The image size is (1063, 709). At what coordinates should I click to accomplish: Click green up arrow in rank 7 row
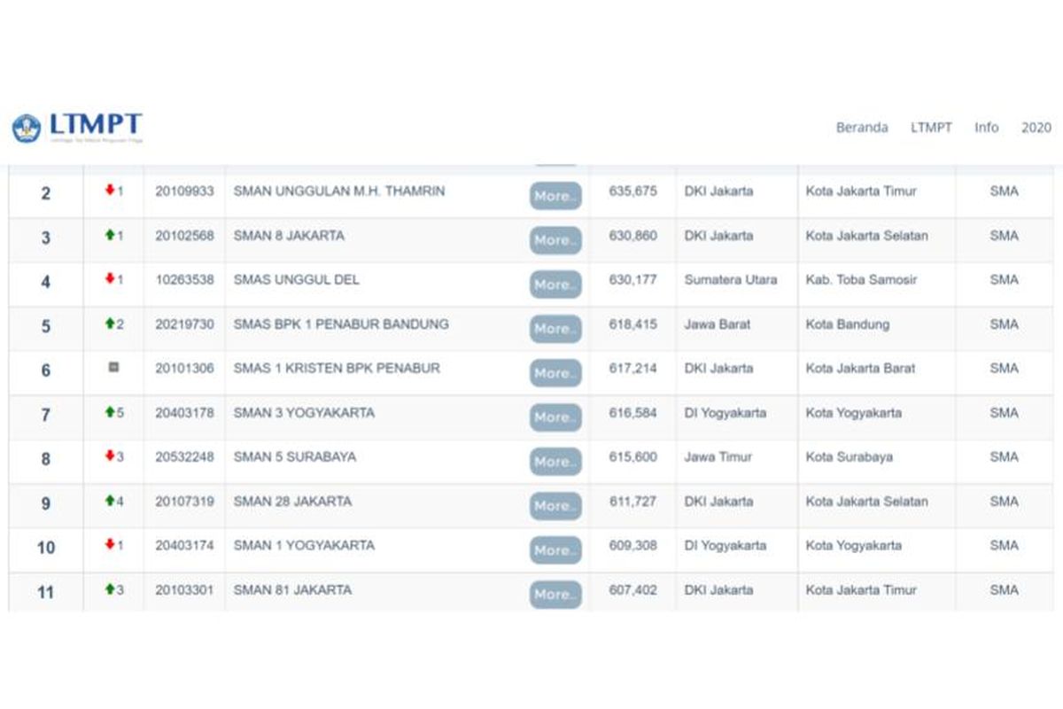[x=110, y=411]
